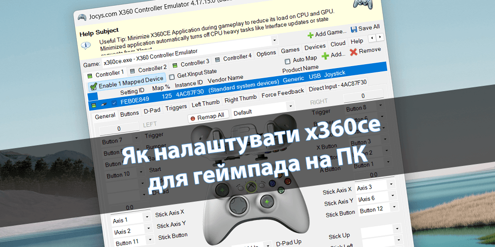Click the Xbox guide button on the controller image
495x247 pixels.
tap(251, 186)
